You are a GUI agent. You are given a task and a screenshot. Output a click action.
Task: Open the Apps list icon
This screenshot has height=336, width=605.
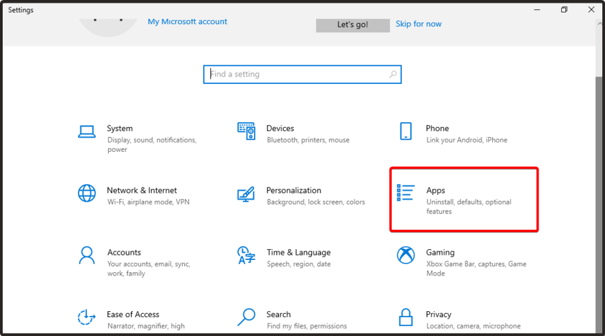(405, 192)
